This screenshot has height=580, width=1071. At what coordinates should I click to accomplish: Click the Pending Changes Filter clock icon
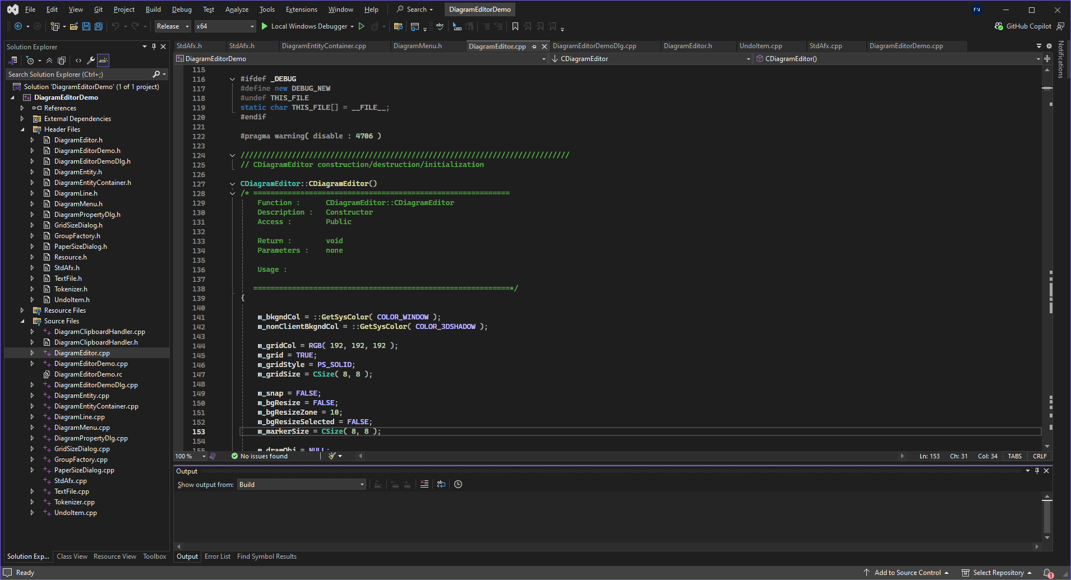[x=30, y=61]
